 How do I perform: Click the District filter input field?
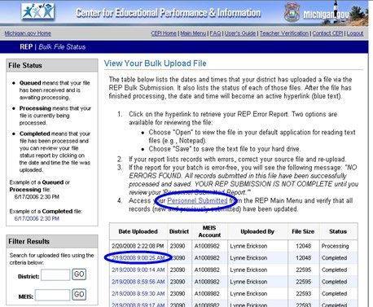55,274
